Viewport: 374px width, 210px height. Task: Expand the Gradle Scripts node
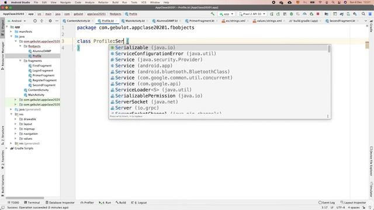6,148
